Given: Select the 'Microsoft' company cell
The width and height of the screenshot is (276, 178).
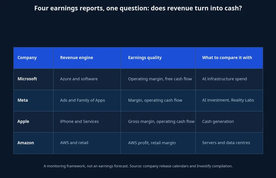Looking at the screenshot, I should coord(33,79).
